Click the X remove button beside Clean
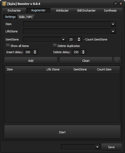This screenshot has height=153, width=125. pos(117,61)
